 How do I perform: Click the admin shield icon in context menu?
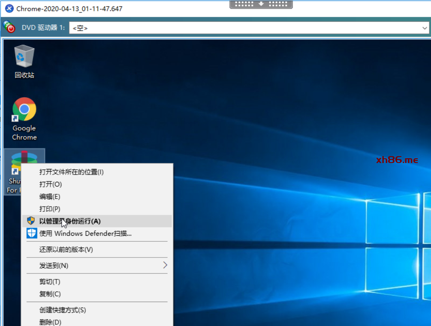31,221
